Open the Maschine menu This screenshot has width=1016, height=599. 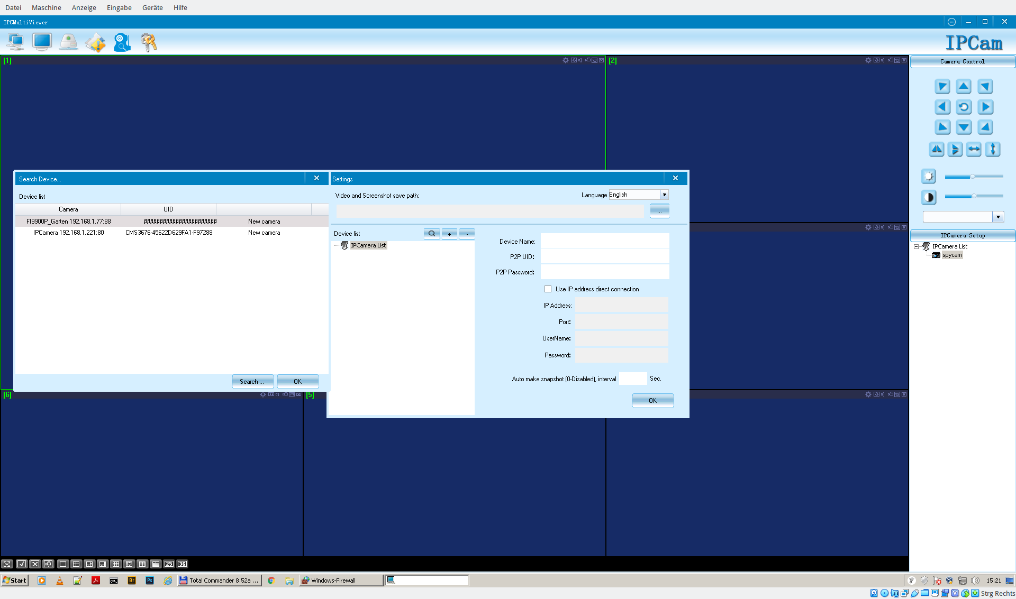[46, 7]
